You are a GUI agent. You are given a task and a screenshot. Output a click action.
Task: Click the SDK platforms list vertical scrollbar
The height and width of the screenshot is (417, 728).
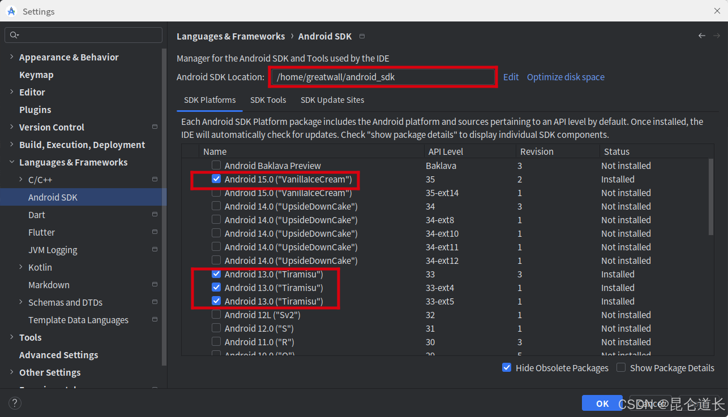point(711,197)
